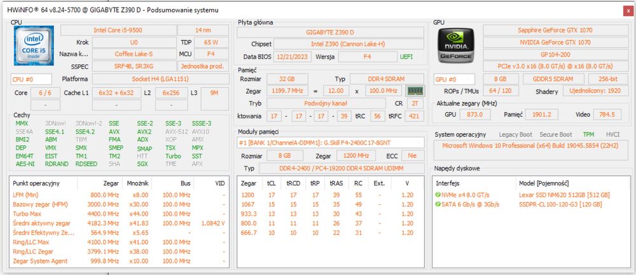Click the DDR4 SDRAM memory type field
The image size is (636, 275).
[387, 79]
